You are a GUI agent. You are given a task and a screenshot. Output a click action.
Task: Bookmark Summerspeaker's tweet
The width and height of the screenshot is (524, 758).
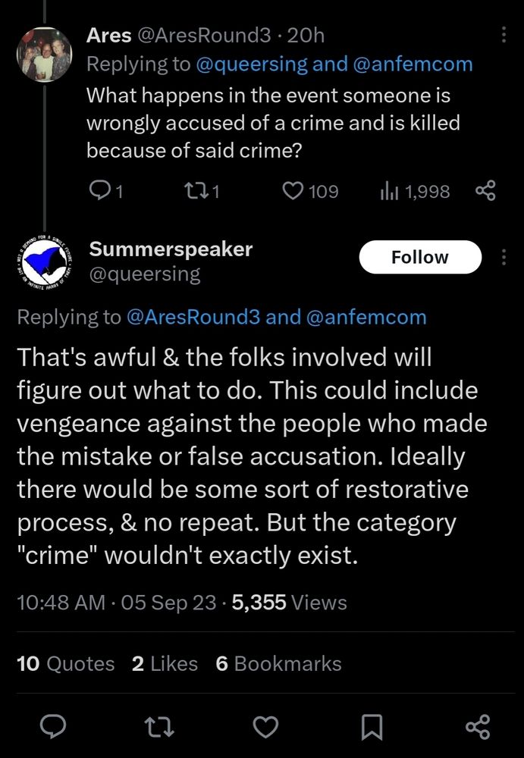click(372, 728)
